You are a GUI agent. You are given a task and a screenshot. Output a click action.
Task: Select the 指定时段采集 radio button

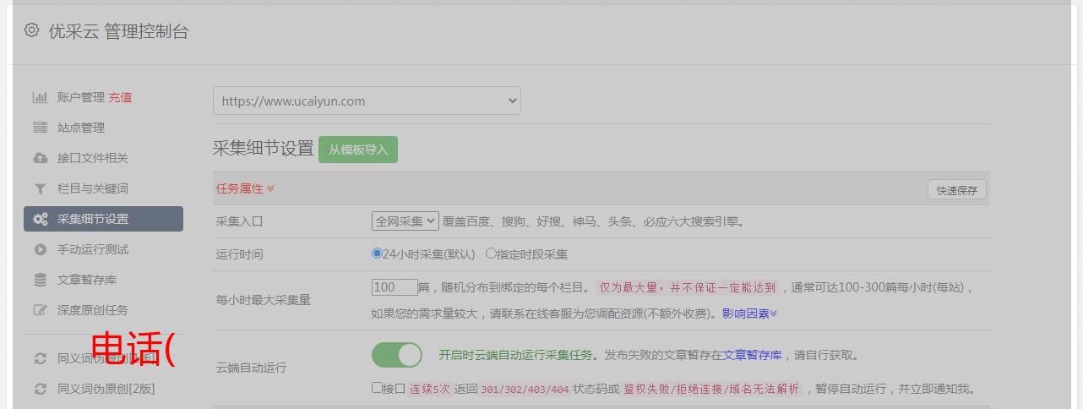coord(491,253)
